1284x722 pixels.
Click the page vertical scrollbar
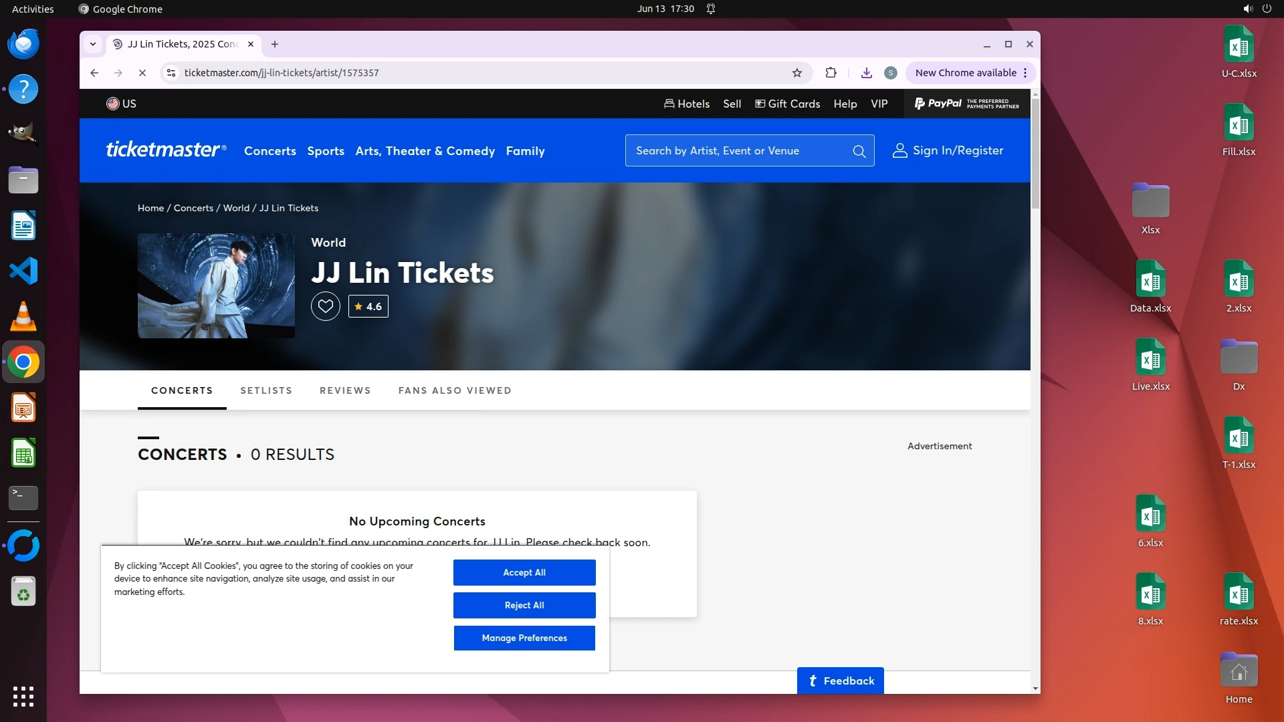click(x=1035, y=154)
